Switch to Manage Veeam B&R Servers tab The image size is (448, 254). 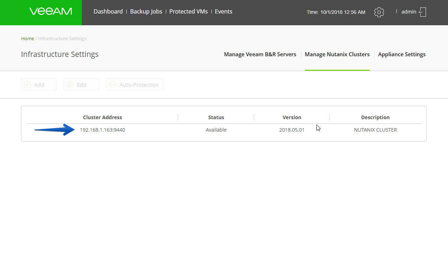260,54
